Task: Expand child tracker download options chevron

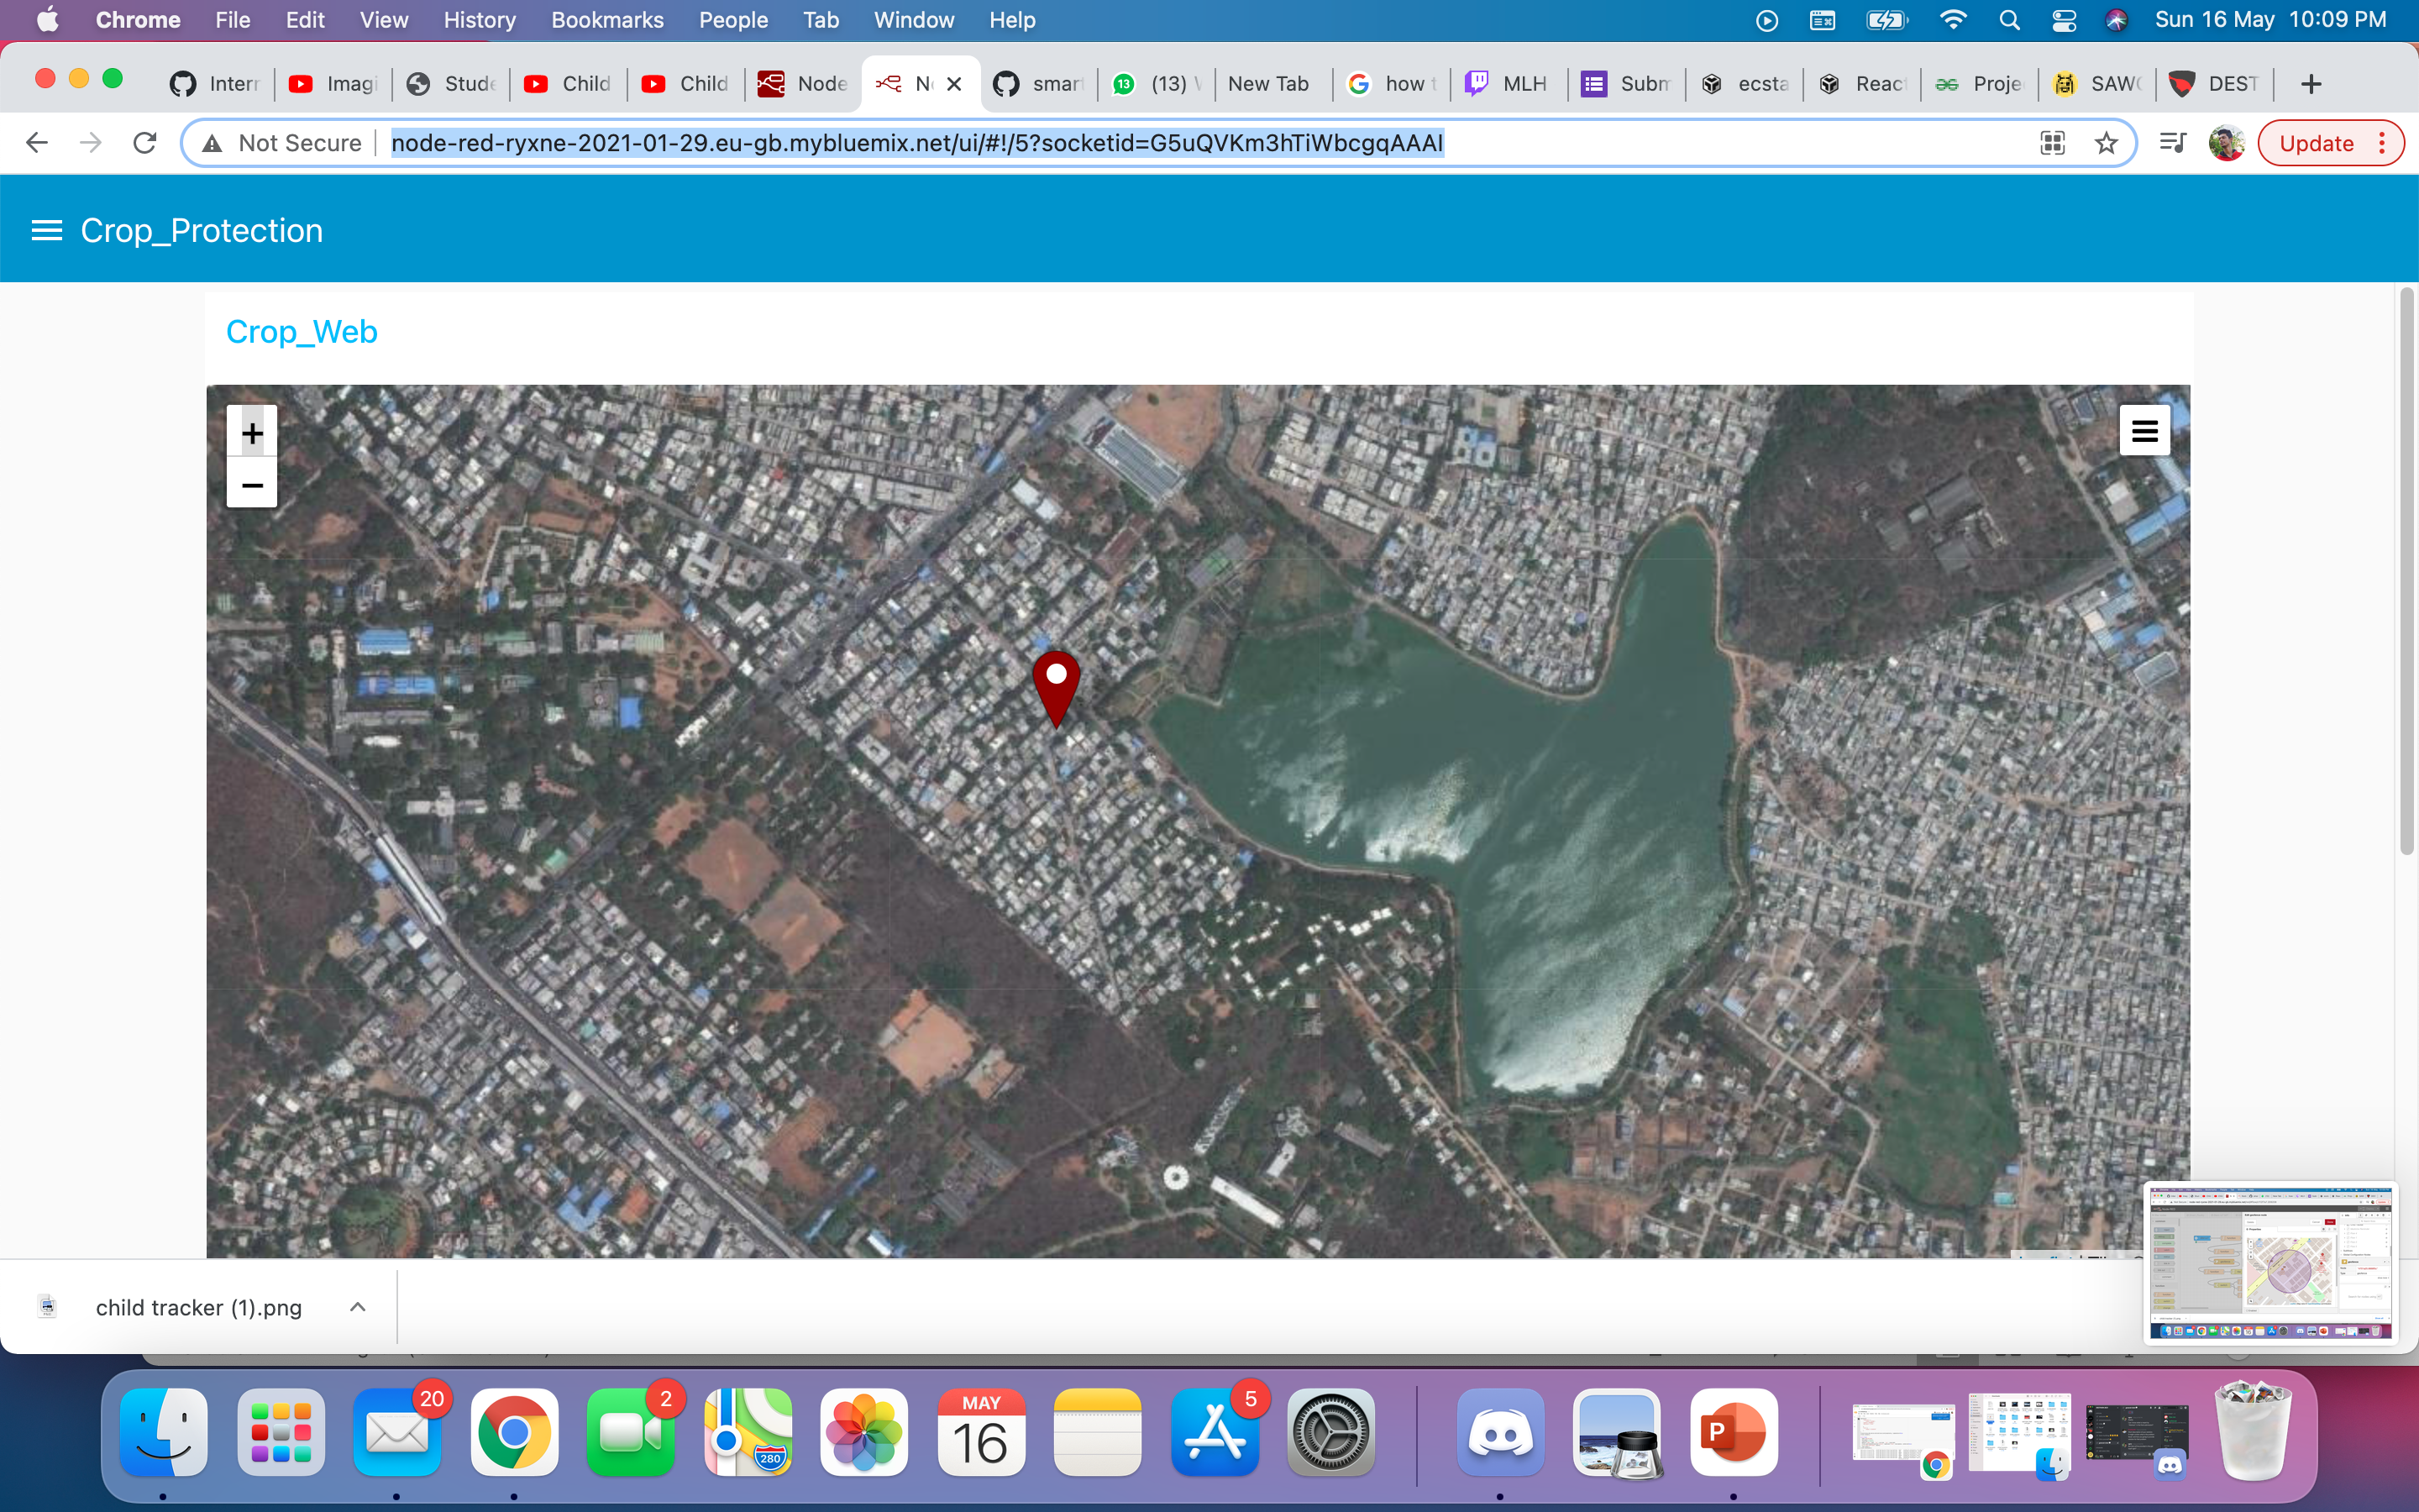Action: pyautogui.click(x=358, y=1307)
